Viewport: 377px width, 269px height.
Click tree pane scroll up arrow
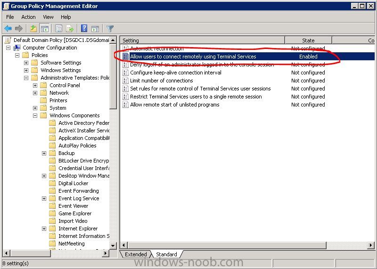(113, 40)
